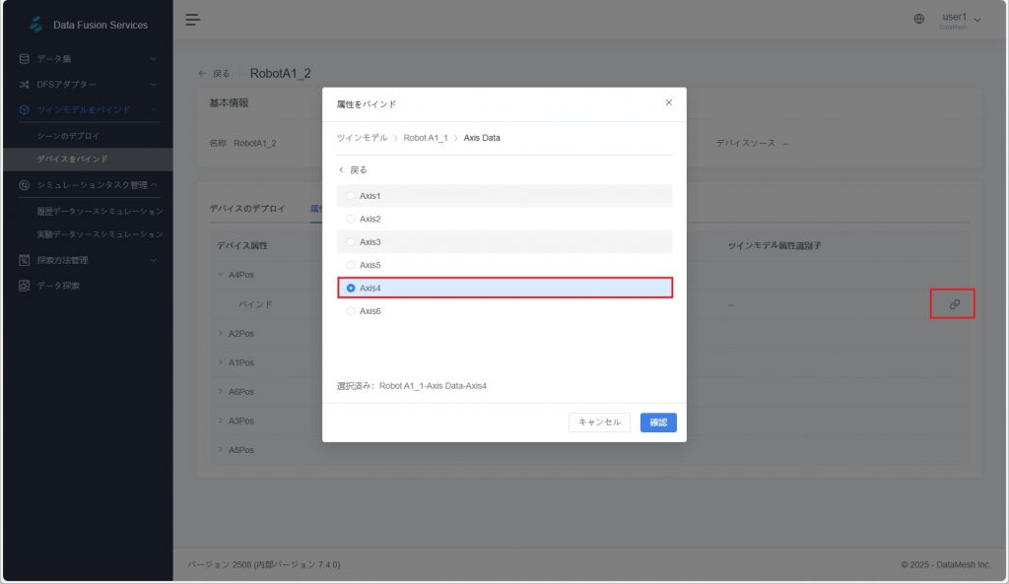Select the Axis5 radio option

click(x=351, y=265)
